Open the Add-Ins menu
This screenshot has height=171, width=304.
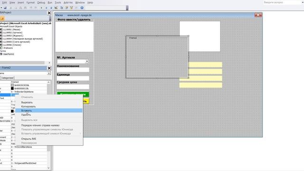(68, 2)
